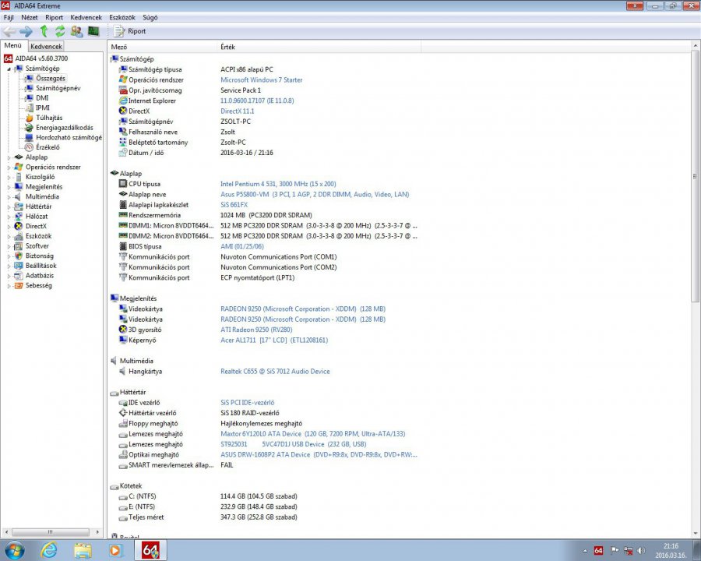
Task: Open the users icon in toolbar
Action: pyautogui.click(x=76, y=31)
